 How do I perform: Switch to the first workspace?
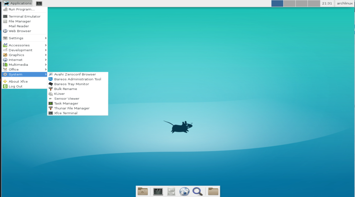[x=277, y=4]
